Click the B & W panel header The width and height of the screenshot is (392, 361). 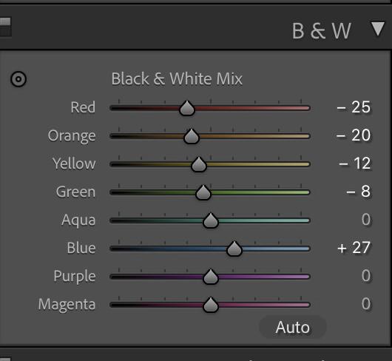pyautogui.click(x=322, y=31)
